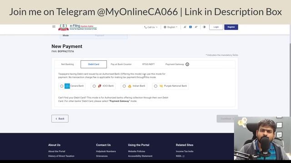This screenshot has height=163, width=291.
Task: Open Income Tax India related site link
Action: (185, 151)
